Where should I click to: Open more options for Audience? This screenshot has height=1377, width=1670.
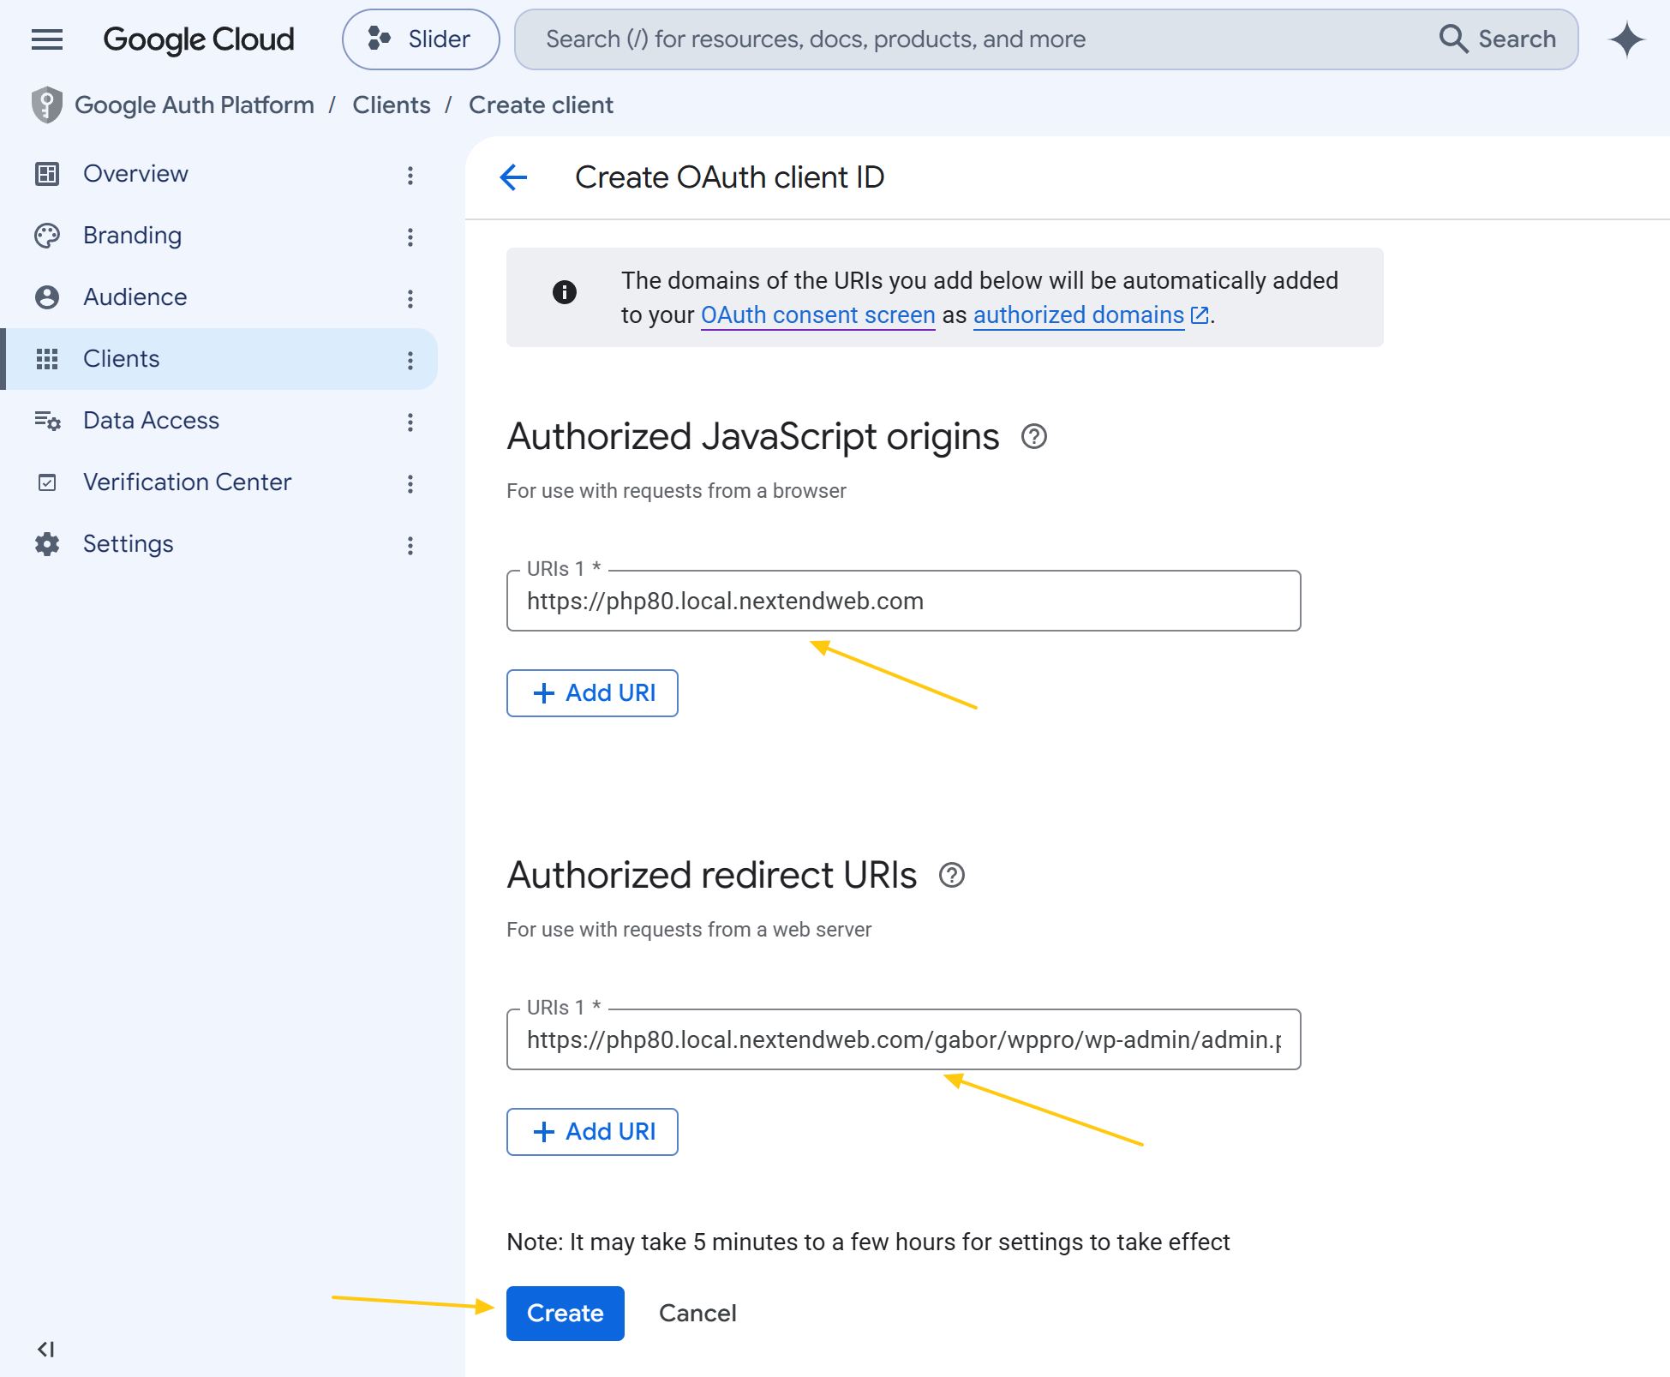410,299
